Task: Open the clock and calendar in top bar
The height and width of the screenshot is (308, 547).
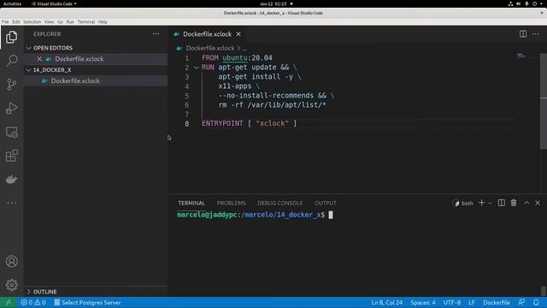Action: tap(273, 3)
